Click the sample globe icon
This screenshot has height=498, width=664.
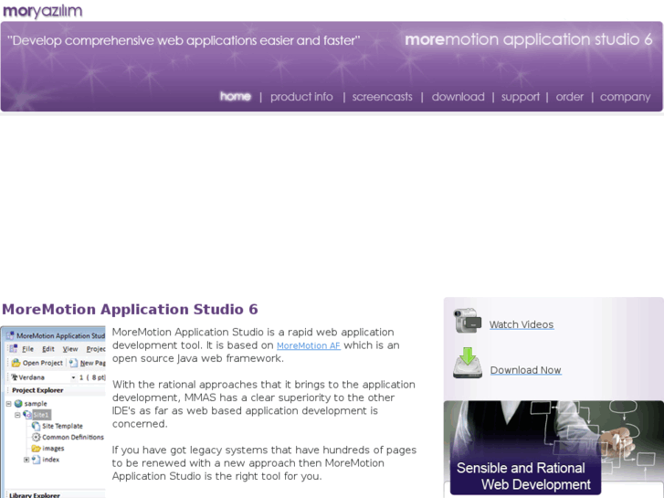[18, 404]
